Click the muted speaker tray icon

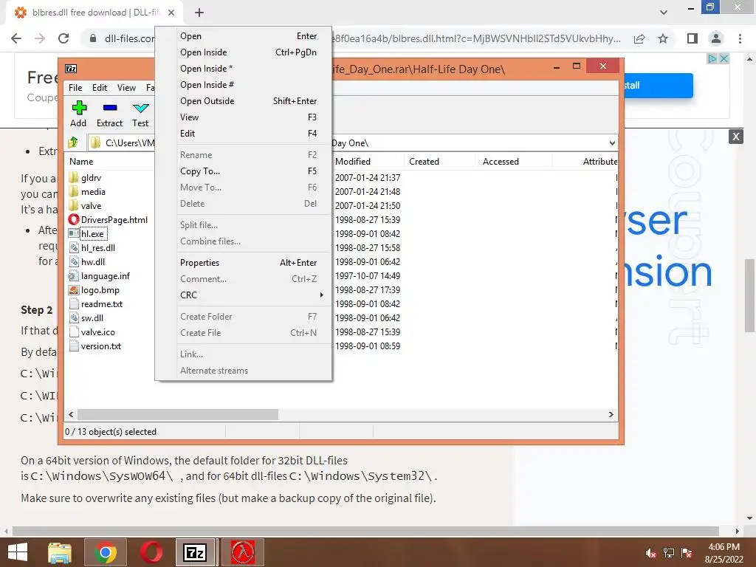651,553
